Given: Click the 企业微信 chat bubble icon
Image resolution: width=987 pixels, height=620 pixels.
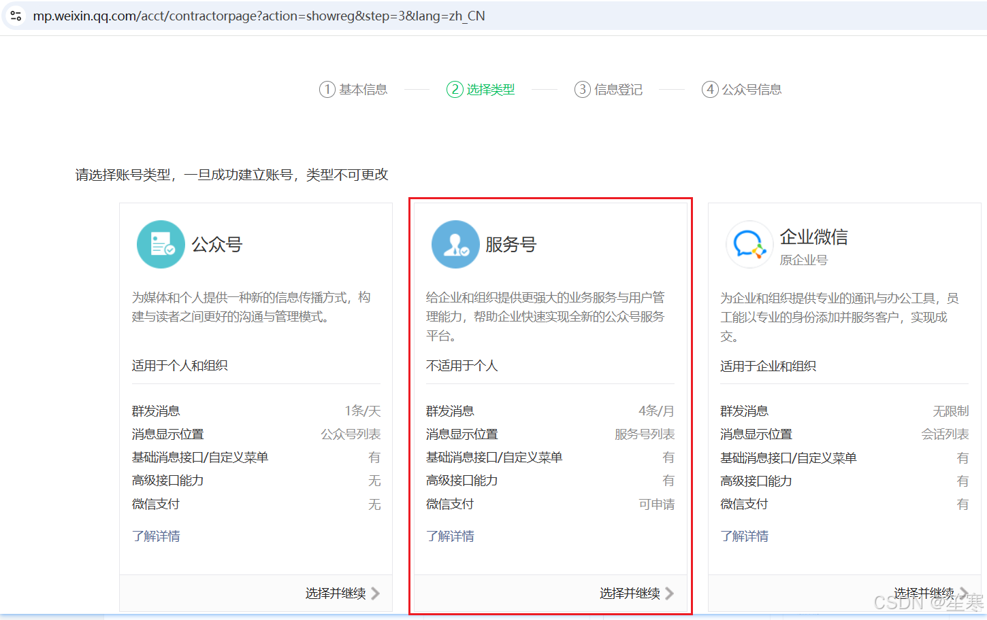Looking at the screenshot, I should [749, 244].
